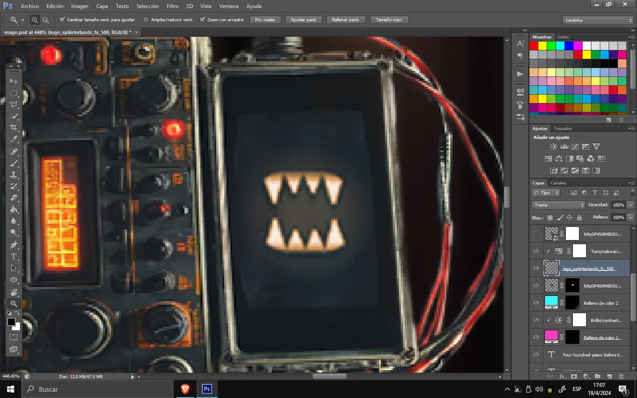Select the Elliptical Marquee tool

(14, 93)
